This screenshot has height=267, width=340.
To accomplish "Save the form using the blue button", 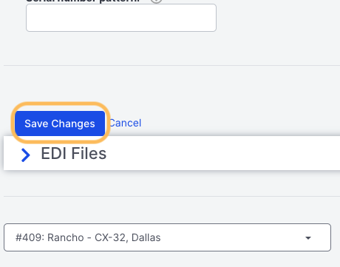I will 60,124.
